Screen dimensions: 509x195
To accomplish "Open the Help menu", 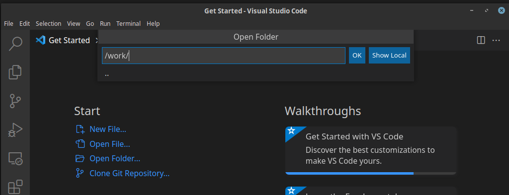I will 153,24.
